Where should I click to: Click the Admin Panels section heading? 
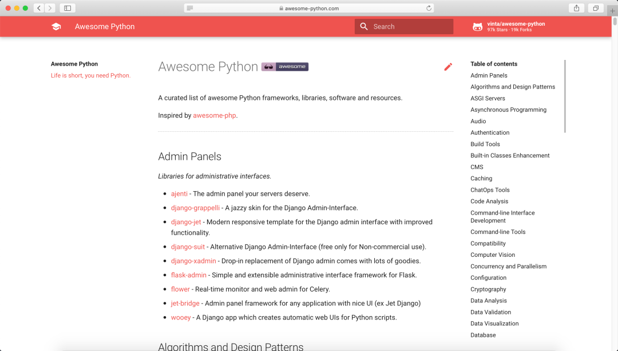(189, 156)
